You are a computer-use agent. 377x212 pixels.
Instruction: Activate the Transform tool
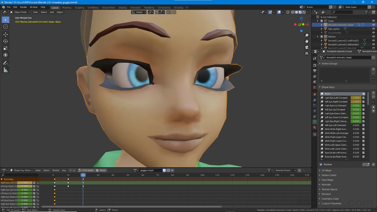pyautogui.click(x=5, y=55)
